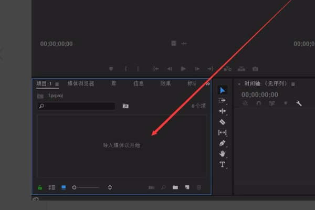This screenshot has height=210, width=315.
Task: Click the Clear trash icon
Action: (199, 187)
